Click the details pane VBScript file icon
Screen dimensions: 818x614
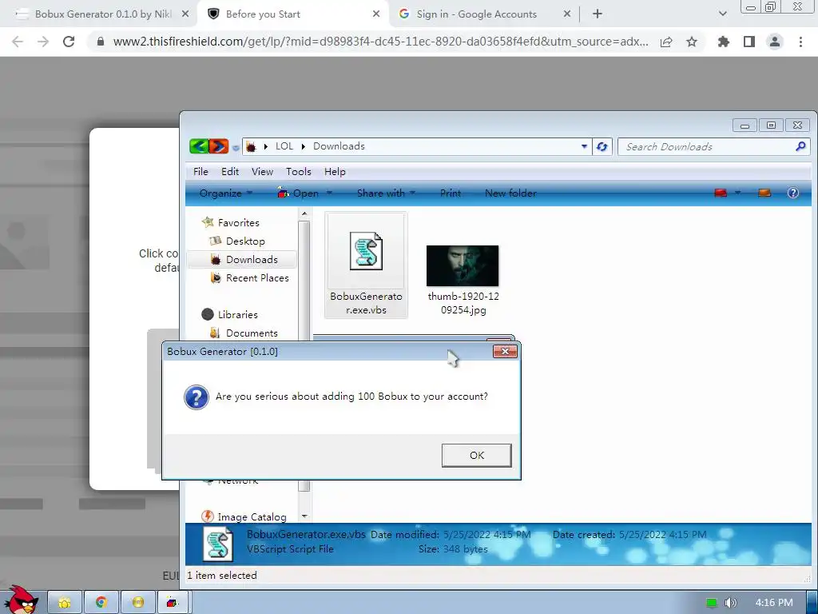pyautogui.click(x=218, y=544)
